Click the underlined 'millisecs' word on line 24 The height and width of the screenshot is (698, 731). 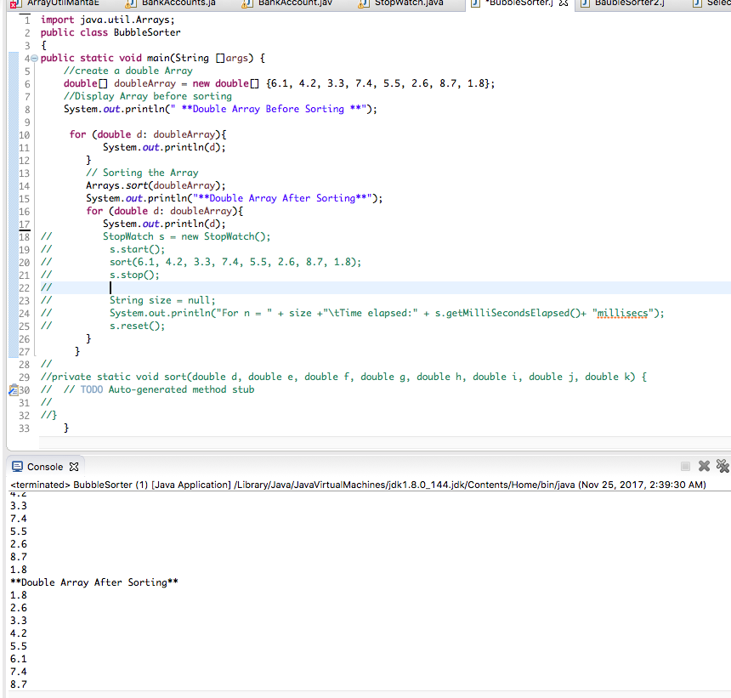click(620, 313)
